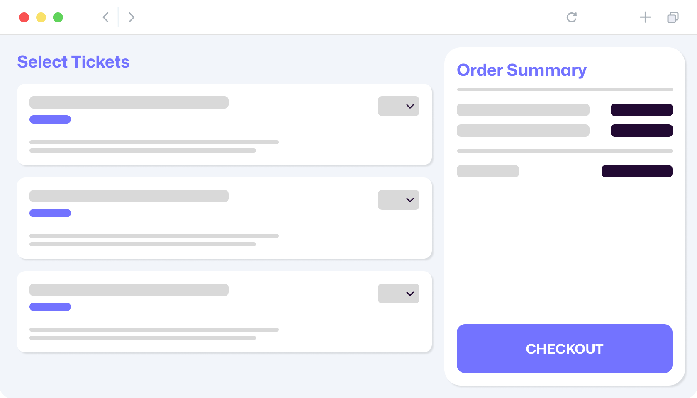
Task: Open third ticket quantity dropdown
Action: 399,294
